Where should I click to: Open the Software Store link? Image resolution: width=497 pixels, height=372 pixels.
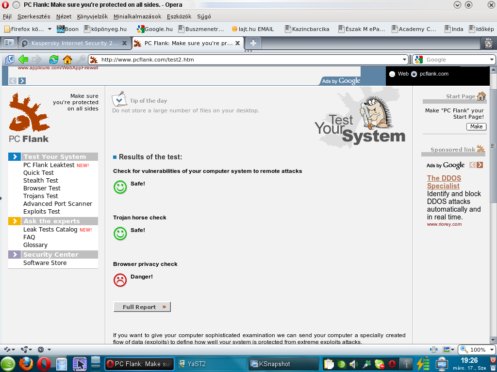coord(45,263)
